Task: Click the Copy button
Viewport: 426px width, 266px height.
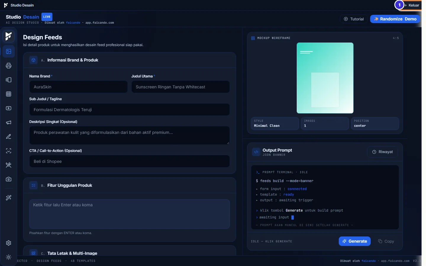Action: 386,241
